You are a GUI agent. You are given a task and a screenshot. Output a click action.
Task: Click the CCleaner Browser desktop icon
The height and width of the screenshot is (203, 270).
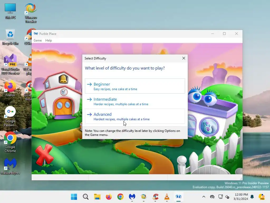28,91
